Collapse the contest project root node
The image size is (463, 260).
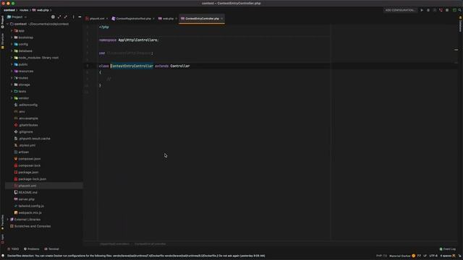[x=8, y=24]
